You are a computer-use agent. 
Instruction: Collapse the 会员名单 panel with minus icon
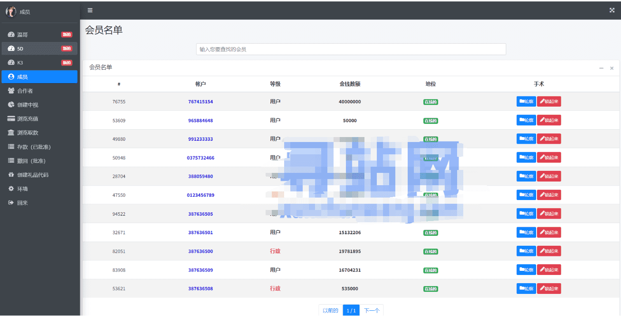pyautogui.click(x=601, y=68)
